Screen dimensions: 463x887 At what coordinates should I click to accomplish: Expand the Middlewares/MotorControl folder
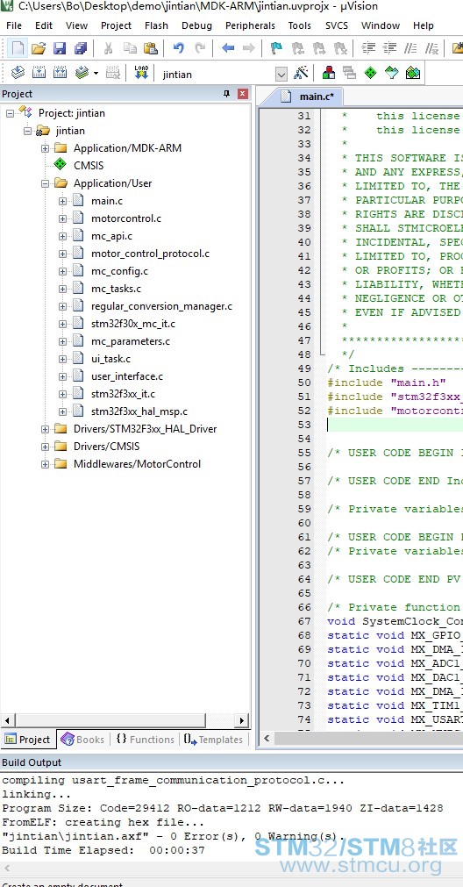[x=45, y=464]
